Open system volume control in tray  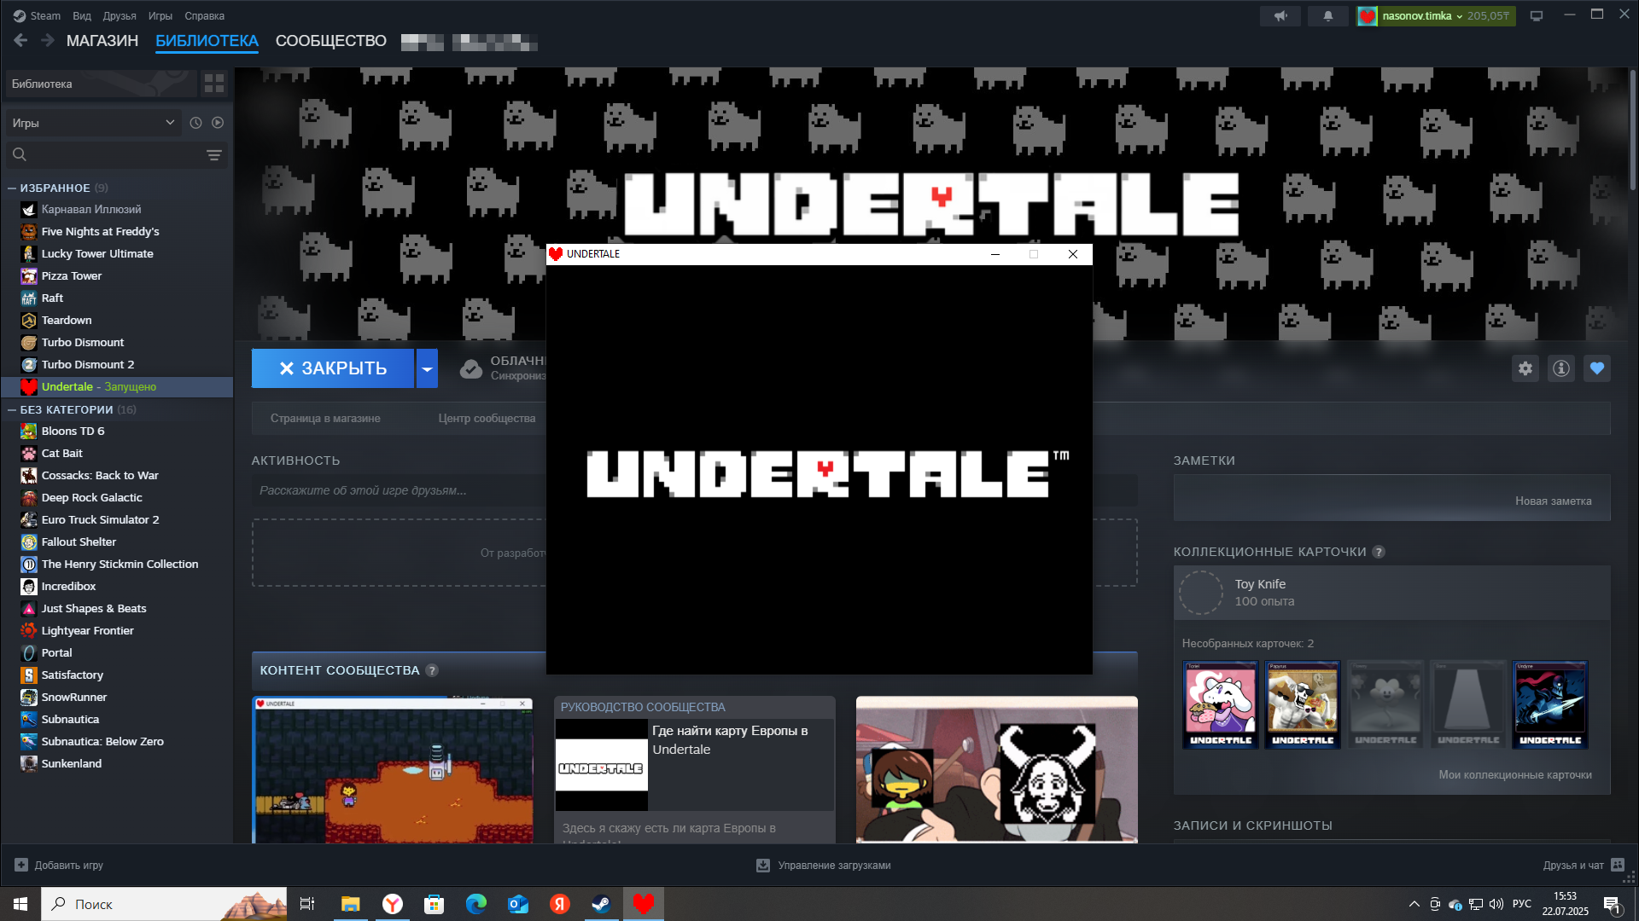coord(1496,904)
